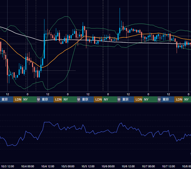The width and height of the screenshot is (191, 169).
Task: Select the 東京 session block on 10/3
Action: (x=6, y=99)
